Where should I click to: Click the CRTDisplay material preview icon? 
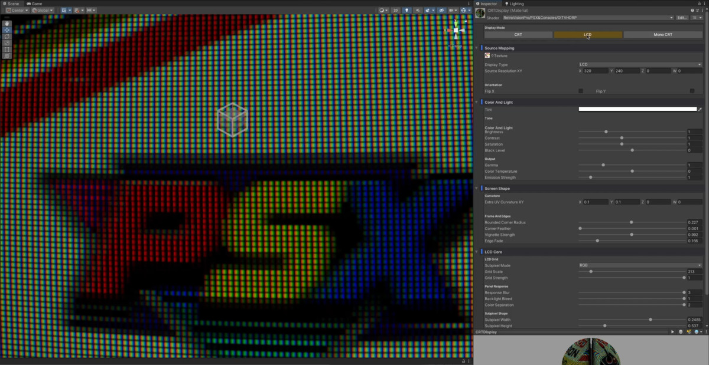pos(480,13)
